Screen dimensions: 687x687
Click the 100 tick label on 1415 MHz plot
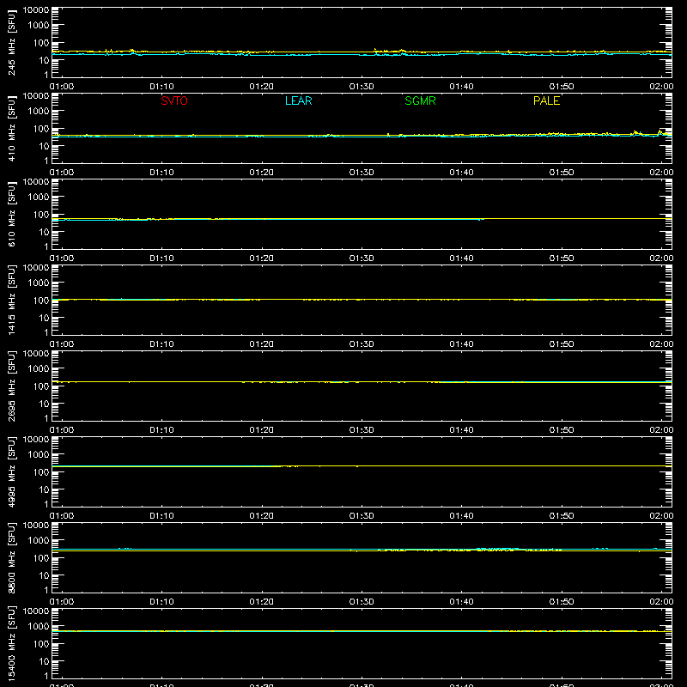(x=41, y=301)
